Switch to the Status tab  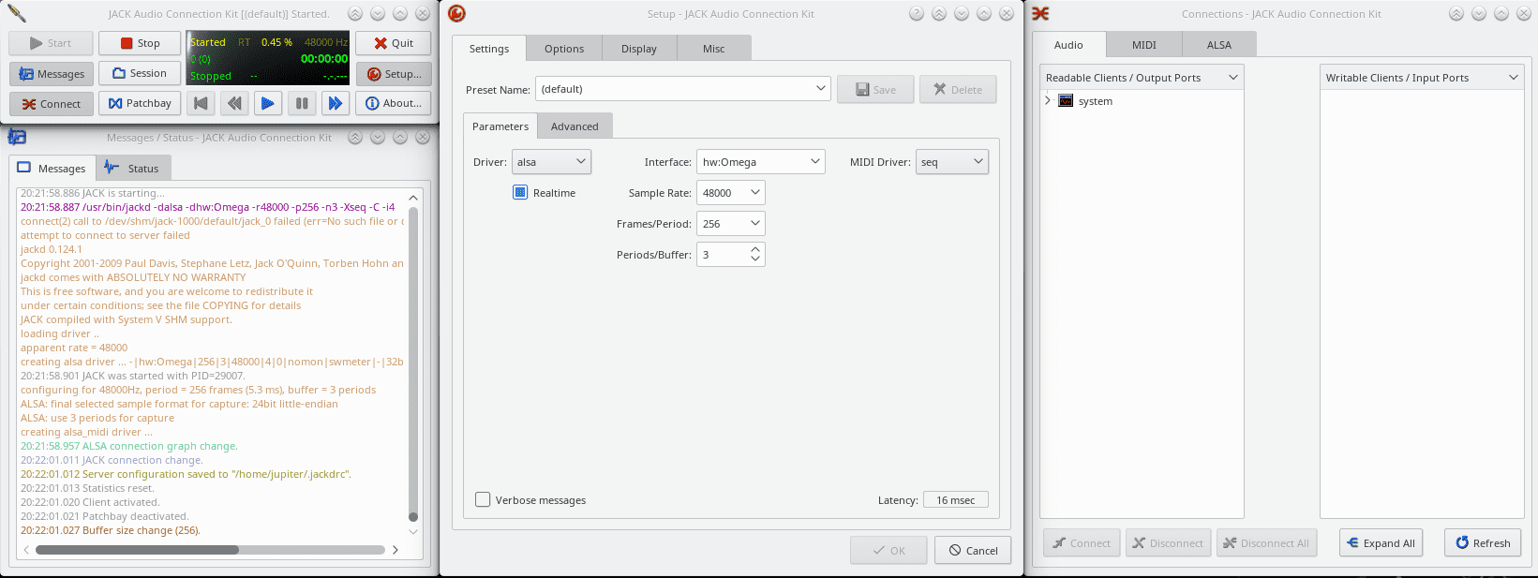(133, 169)
